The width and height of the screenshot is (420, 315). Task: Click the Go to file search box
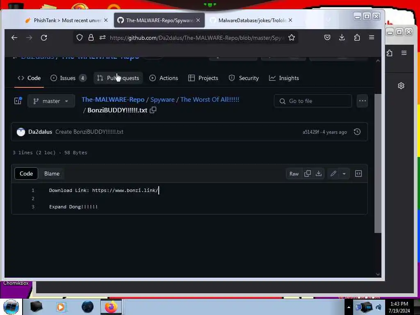tap(313, 101)
